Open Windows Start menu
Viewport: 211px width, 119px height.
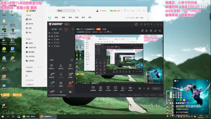(x=3, y=116)
